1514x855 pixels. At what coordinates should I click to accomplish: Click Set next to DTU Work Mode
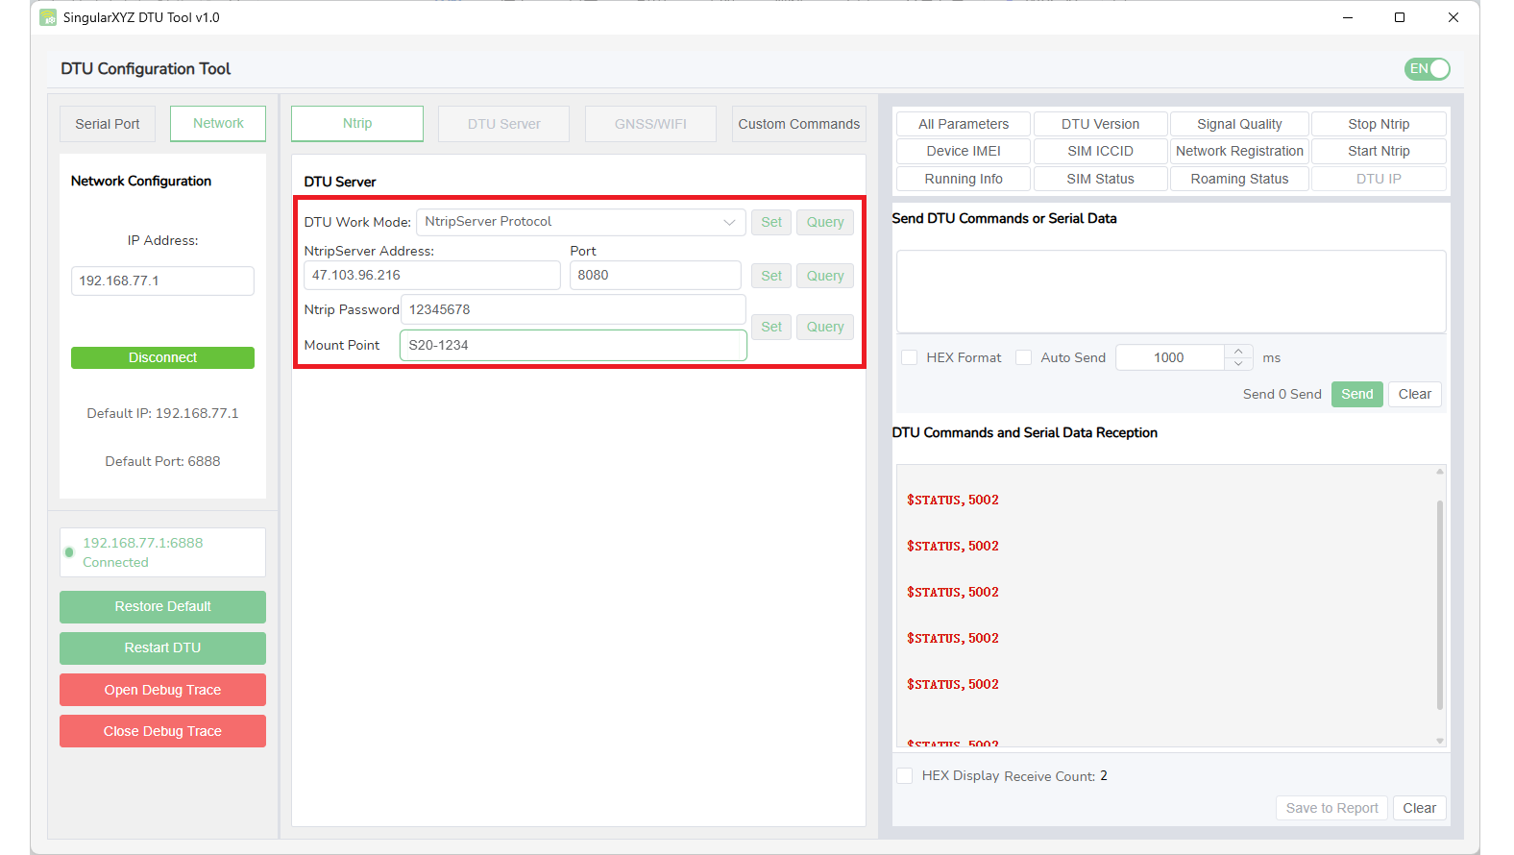click(x=771, y=222)
